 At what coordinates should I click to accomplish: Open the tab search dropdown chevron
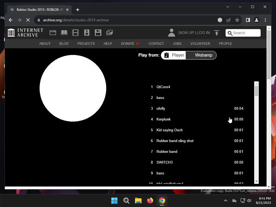[227, 7]
